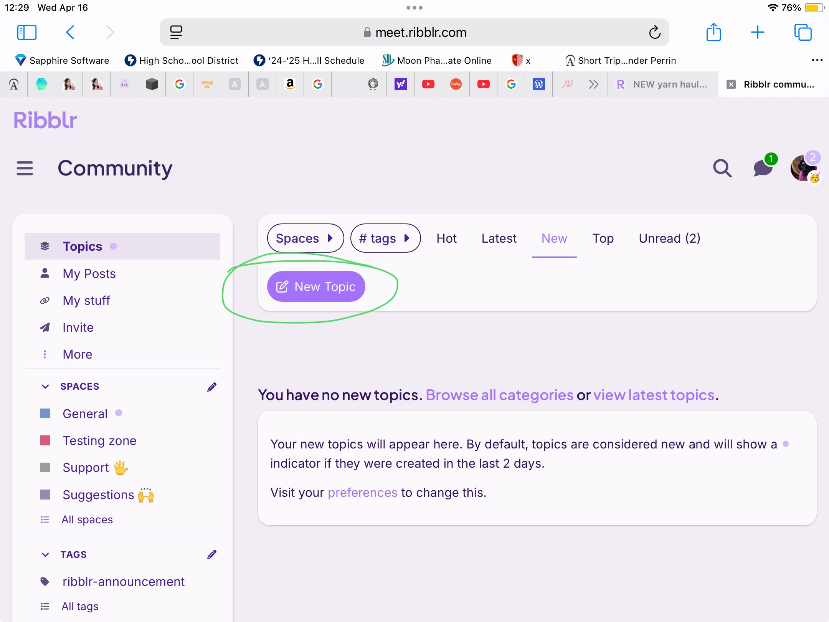Switch to the Amazon tab
829x622 pixels.
pyautogui.click(x=290, y=84)
